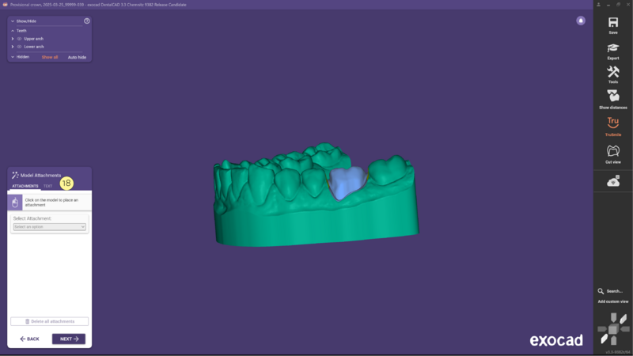Viewport: 633px width, 356px height.
Task: Click Add custom view label
Action: click(x=612, y=301)
